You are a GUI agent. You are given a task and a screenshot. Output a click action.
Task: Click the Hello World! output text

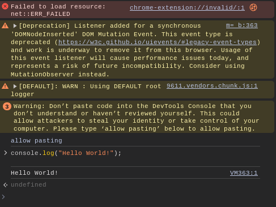[x=34, y=173]
